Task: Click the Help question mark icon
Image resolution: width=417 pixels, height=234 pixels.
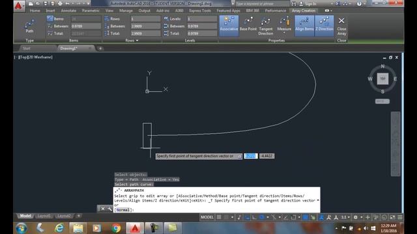Action: coord(359,4)
